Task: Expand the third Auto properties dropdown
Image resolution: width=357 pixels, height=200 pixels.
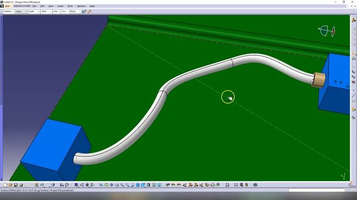Action: (34, 11)
